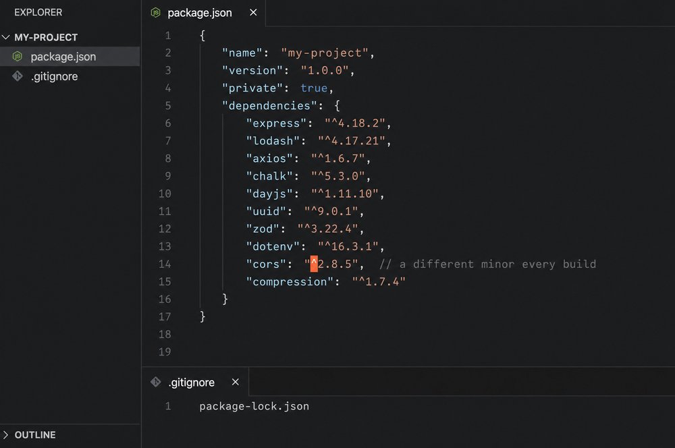
Task: Activate the .gitignore tab in lower pane
Action: click(x=195, y=382)
